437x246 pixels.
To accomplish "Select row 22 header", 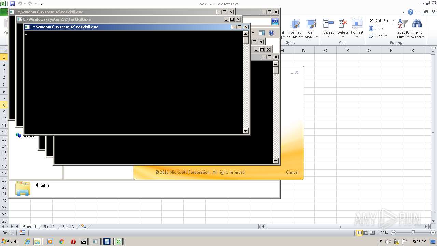I will (4, 201).
